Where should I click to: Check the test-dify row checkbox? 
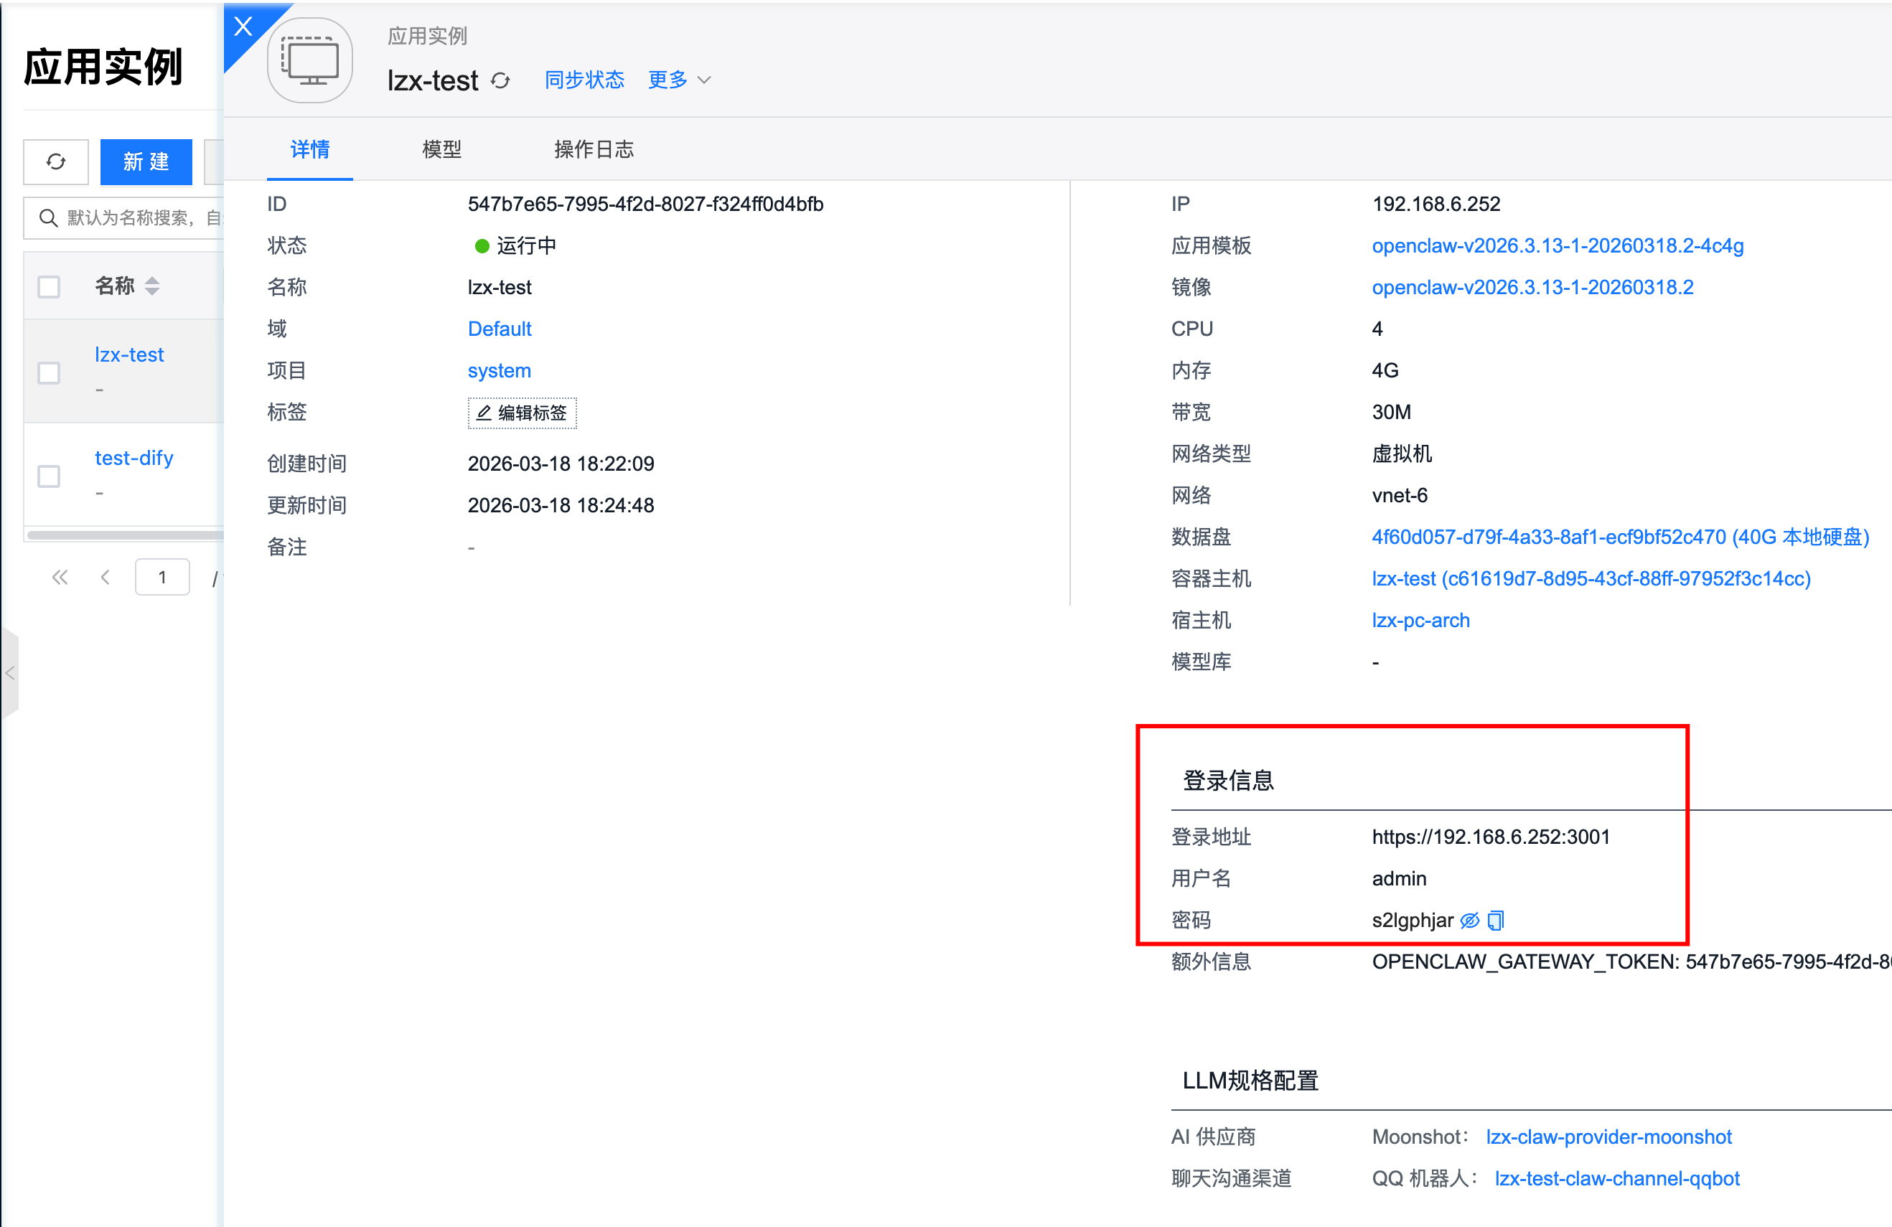point(50,475)
